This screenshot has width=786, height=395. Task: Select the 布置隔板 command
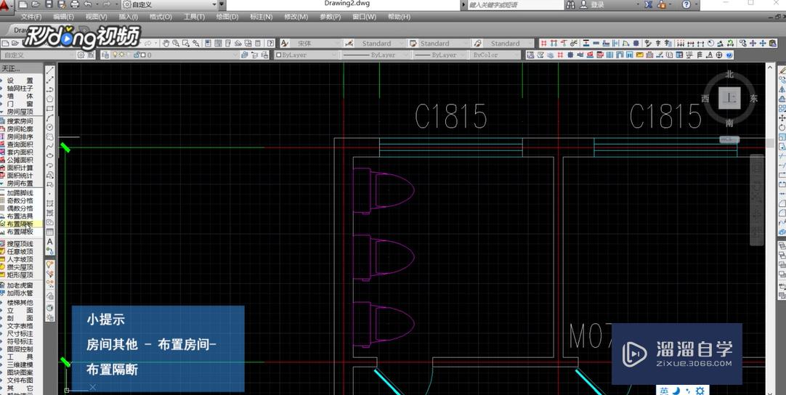tap(20, 232)
